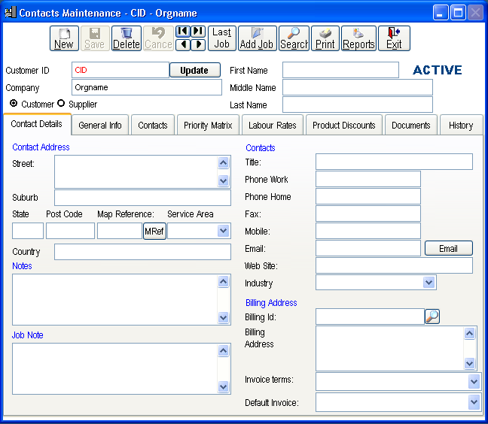The width and height of the screenshot is (488, 424).
Task: Click into the Suburb input field
Action: (142, 198)
